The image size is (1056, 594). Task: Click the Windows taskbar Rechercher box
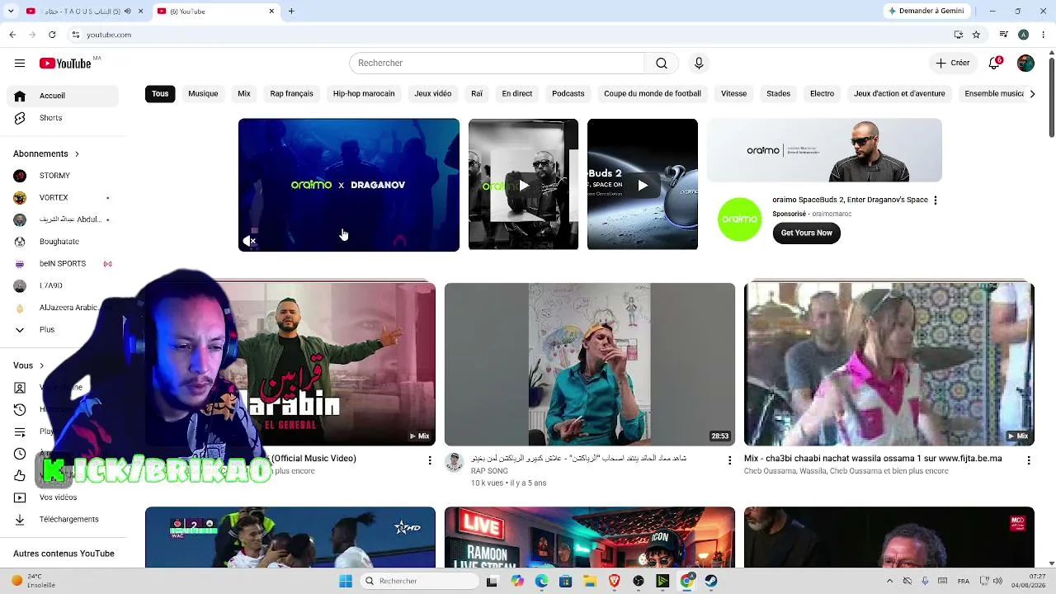420,581
